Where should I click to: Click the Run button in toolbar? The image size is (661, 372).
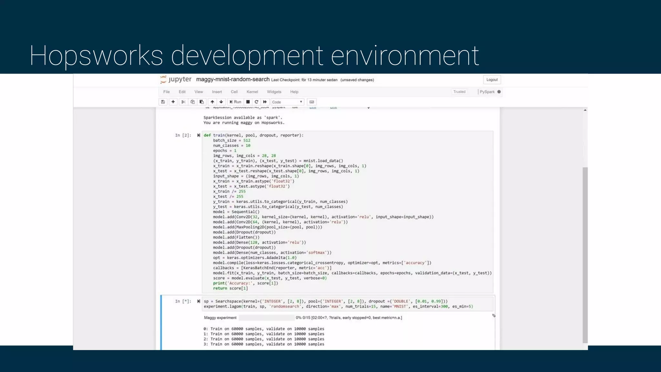(x=235, y=102)
